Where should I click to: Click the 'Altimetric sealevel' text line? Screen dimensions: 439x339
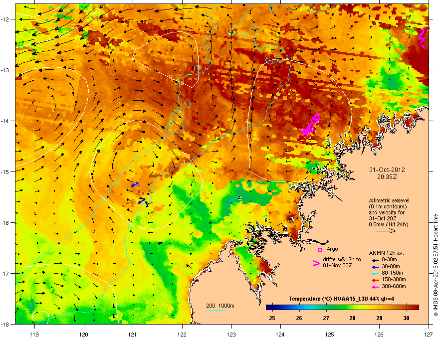tap(389, 200)
